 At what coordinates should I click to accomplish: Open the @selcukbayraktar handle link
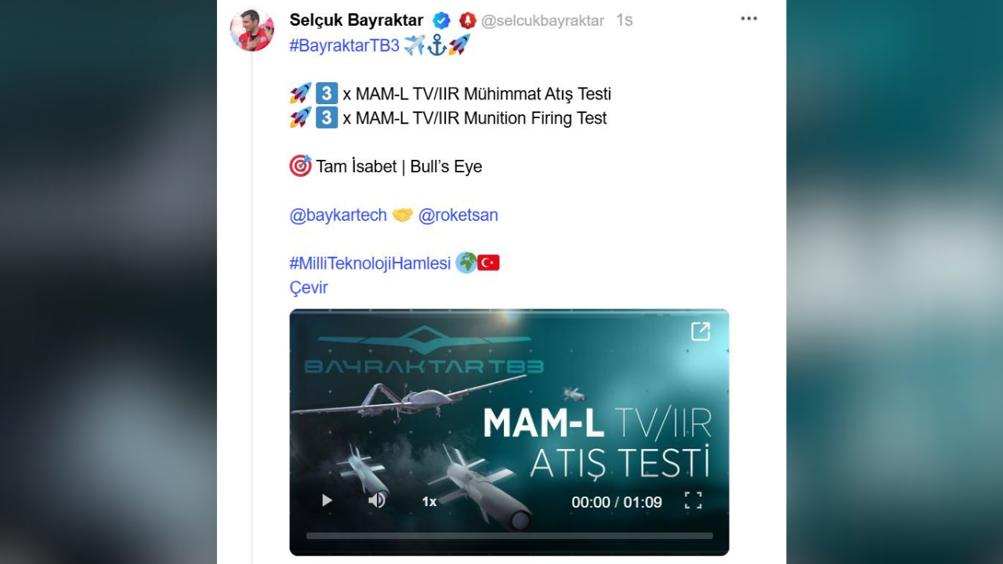click(542, 20)
